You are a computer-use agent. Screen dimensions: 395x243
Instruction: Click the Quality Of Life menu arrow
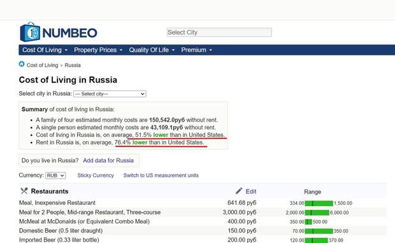173,50
